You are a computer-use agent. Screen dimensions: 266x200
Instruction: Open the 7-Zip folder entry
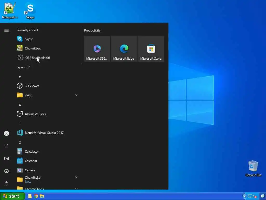[47, 95]
